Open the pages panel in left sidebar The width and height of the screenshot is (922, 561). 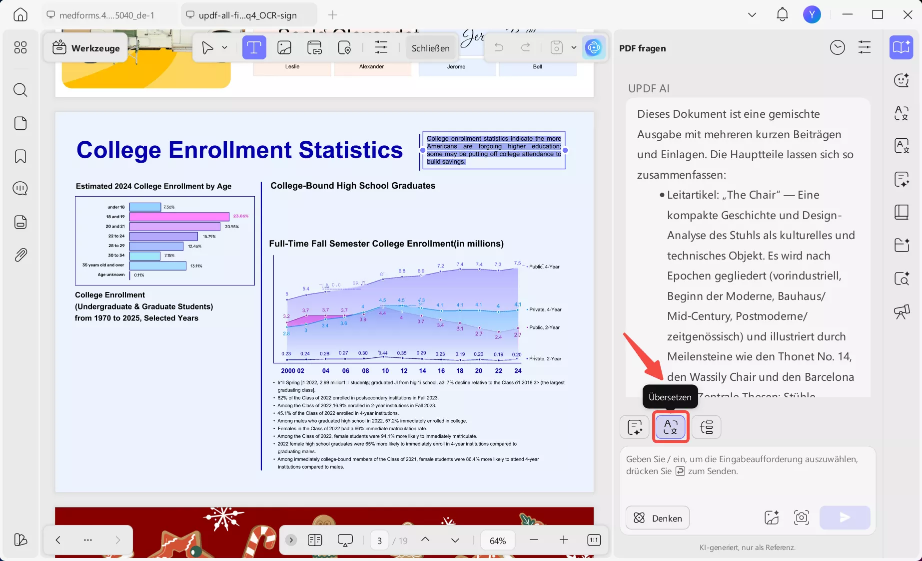20,123
